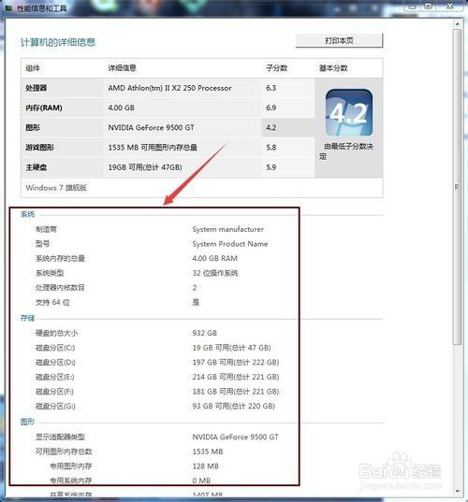This screenshot has height=502, width=468.
Task: Click the 详细信息 column header
Action: 122,68
